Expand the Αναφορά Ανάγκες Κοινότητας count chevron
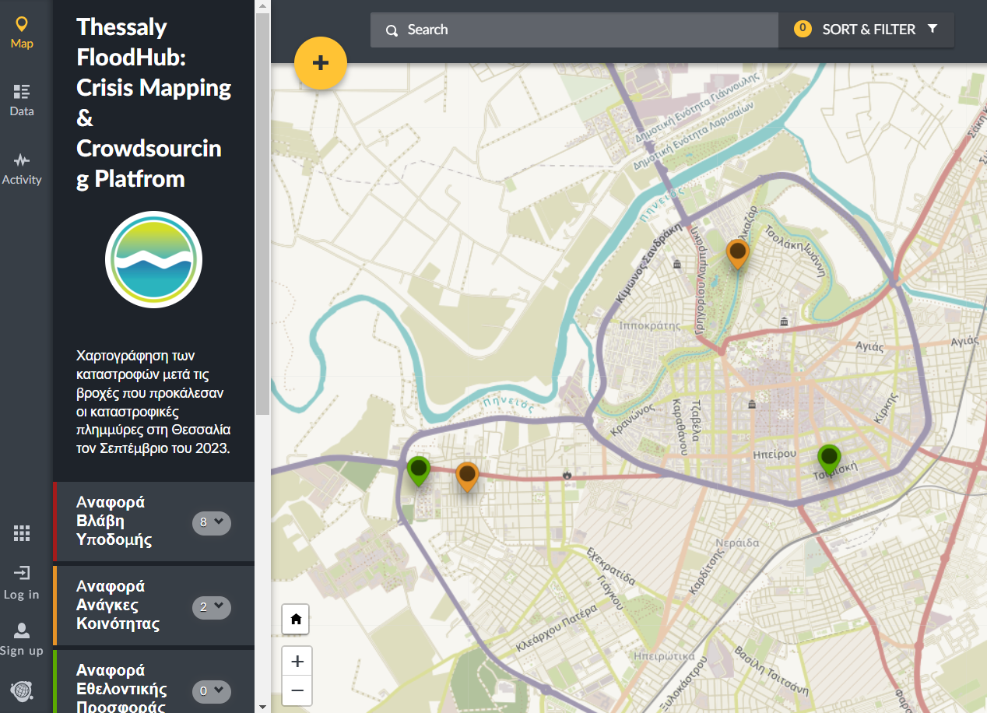987x713 pixels. [x=212, y=606]
